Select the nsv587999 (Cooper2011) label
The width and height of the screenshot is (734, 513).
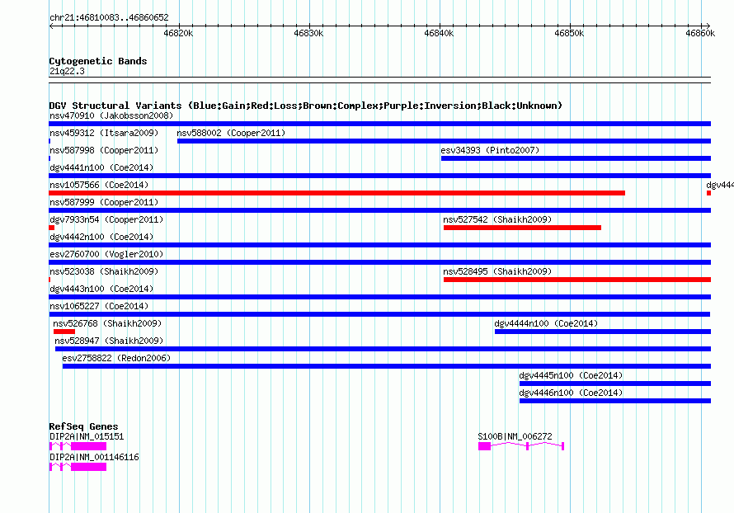pyautogui.click(x=104, y=202)
